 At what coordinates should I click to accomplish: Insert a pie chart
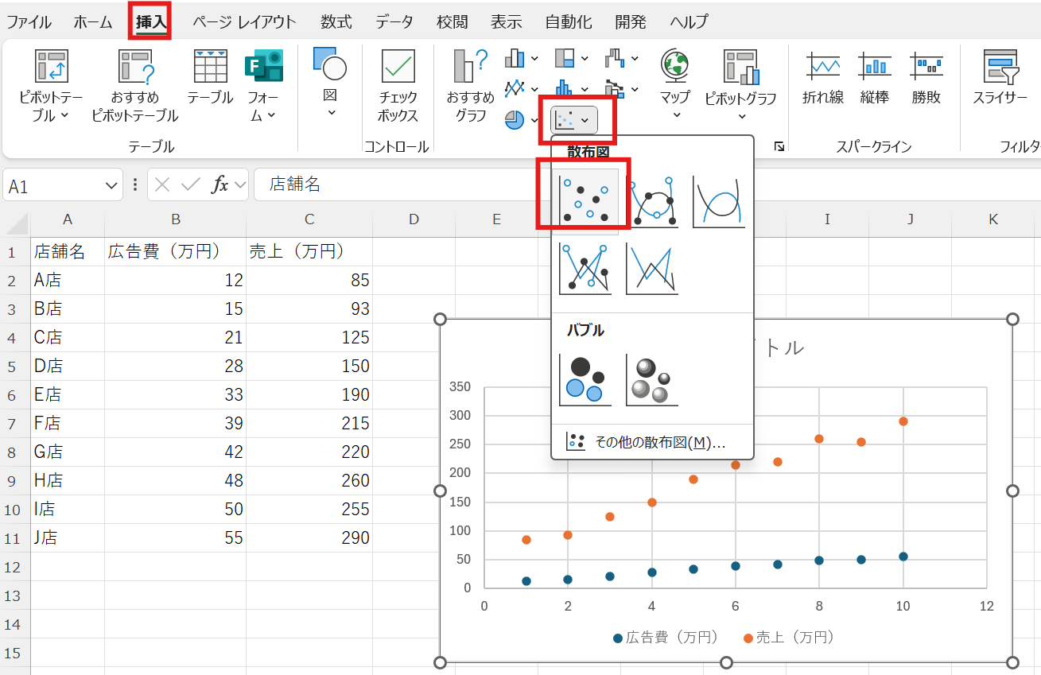(513, 119)
